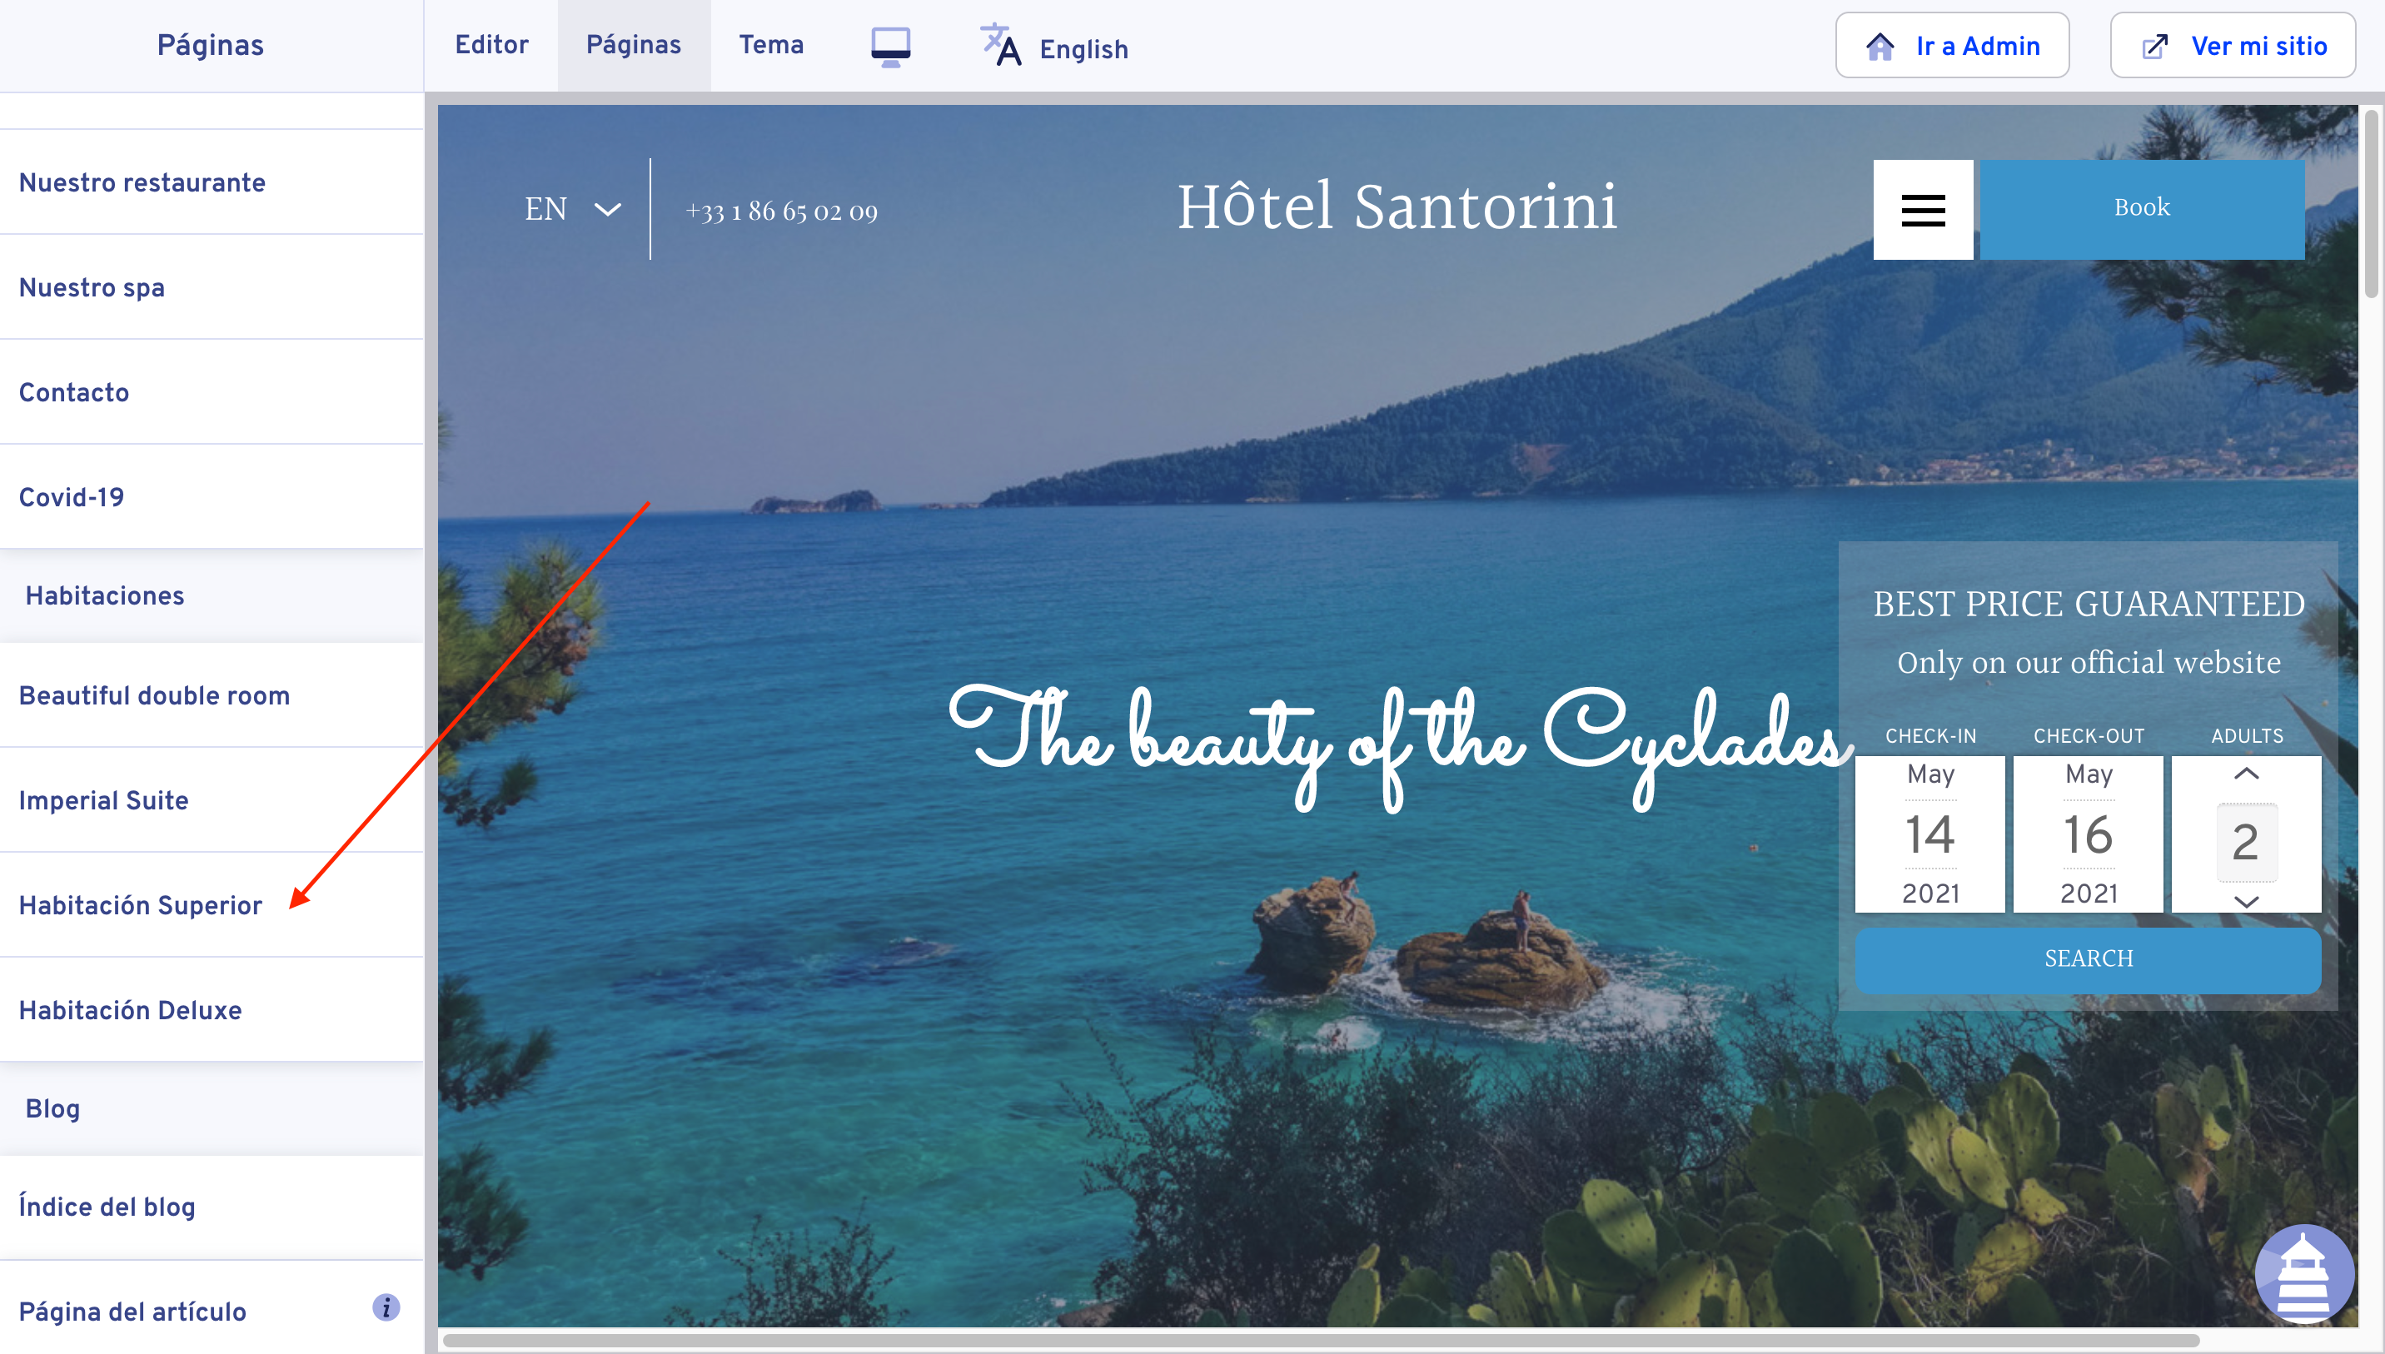Expand the EN language dropdown
This screenshot has width=2385, height=1354.
coord(573,209)
